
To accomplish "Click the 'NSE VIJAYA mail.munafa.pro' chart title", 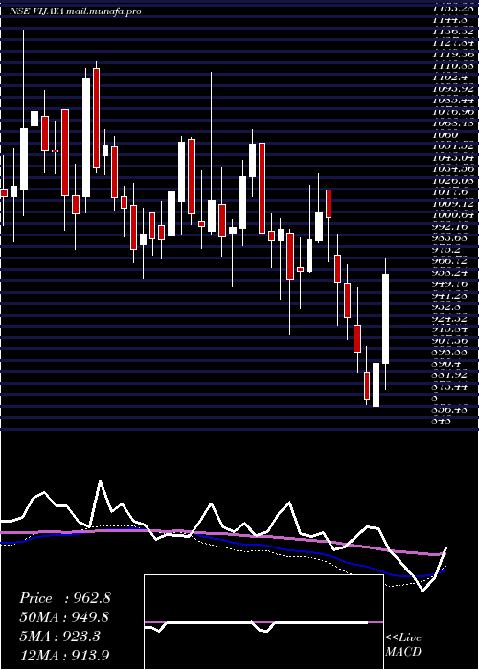I will pos(76,11).
